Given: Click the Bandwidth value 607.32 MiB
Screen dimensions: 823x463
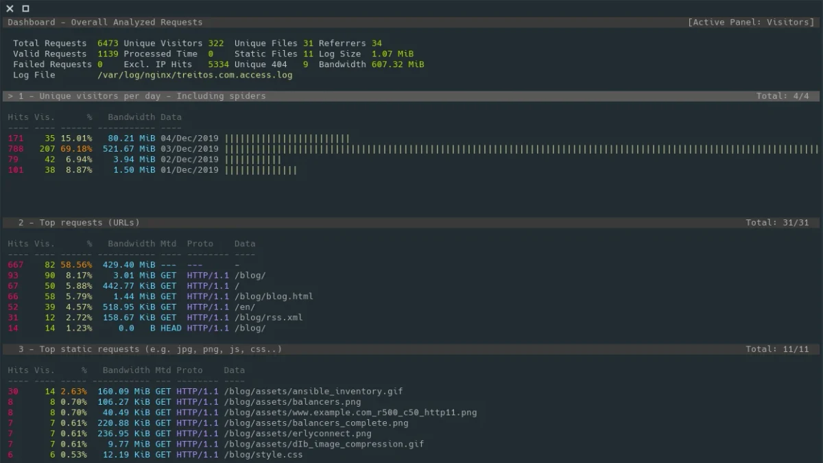Looking at the screenshot, I should coord(398,64).
